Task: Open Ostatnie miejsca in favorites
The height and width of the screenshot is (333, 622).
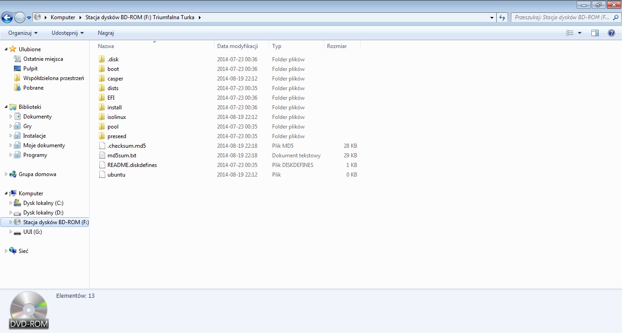Action: point(43,59)
